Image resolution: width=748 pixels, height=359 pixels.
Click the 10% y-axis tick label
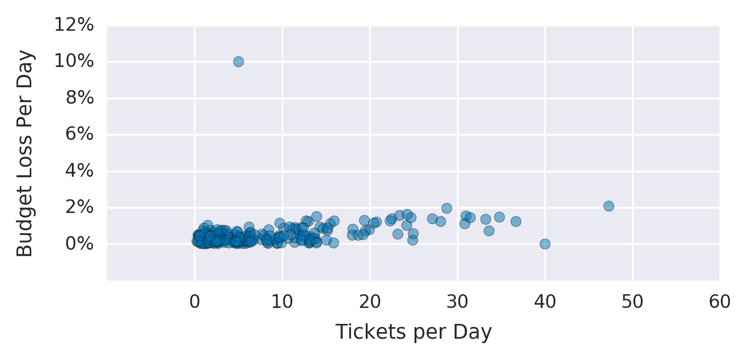click(74, 61)
